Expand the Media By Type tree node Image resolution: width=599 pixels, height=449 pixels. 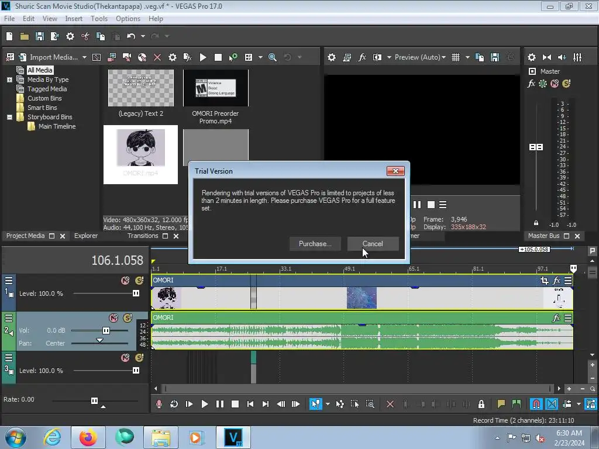pos(9,80)
